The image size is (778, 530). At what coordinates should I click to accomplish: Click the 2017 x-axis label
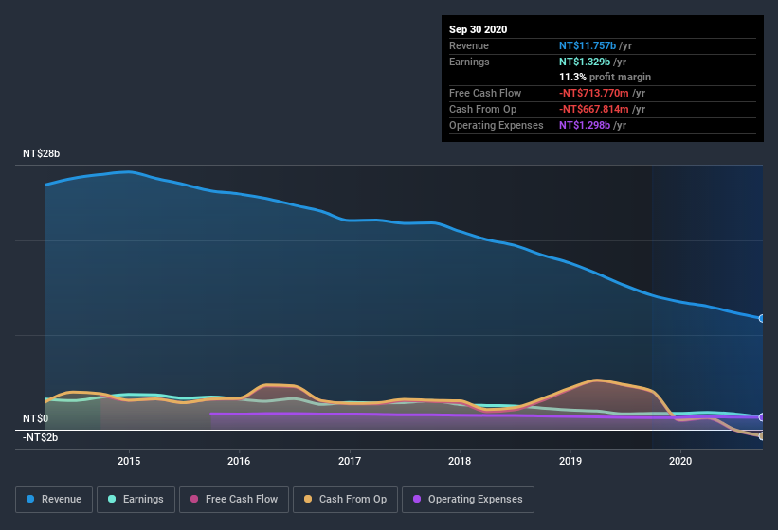(350, 461)
